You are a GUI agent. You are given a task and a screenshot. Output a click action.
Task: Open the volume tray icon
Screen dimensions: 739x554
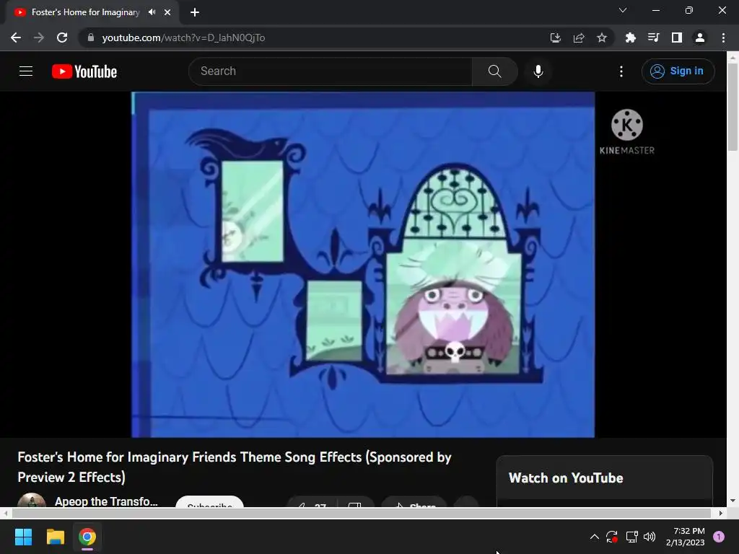650,537
